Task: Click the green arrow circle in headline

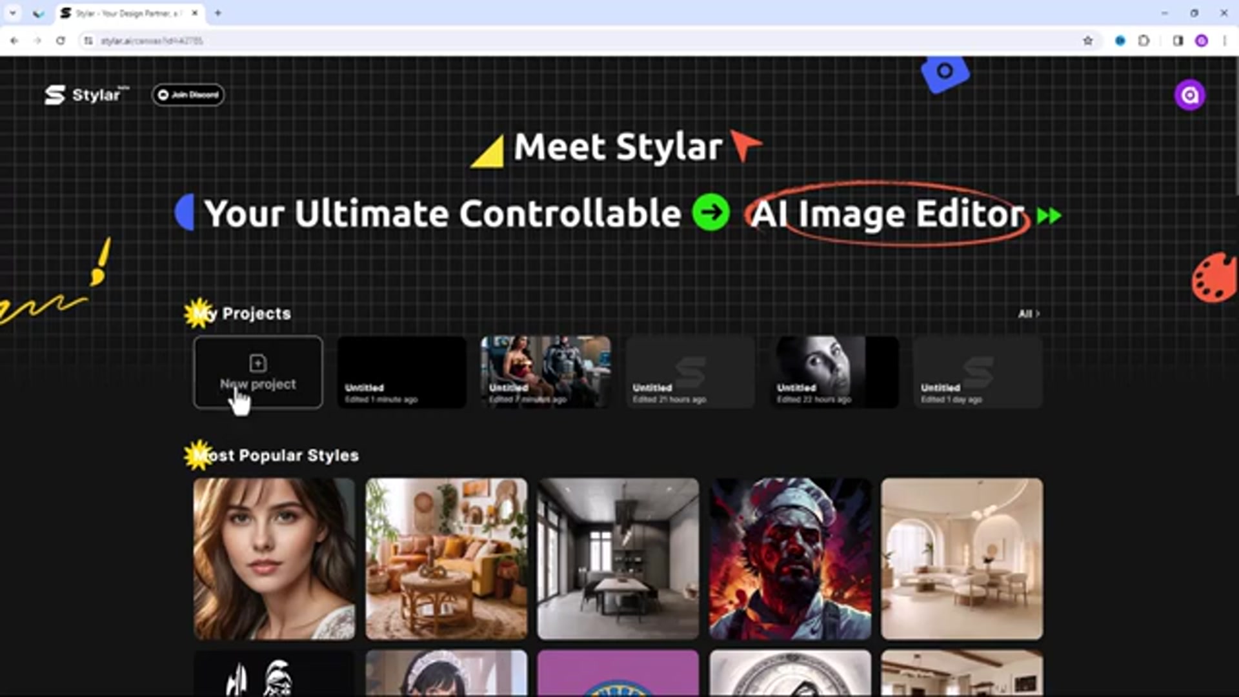Action: pyautogui.click(x=711, y=212)
